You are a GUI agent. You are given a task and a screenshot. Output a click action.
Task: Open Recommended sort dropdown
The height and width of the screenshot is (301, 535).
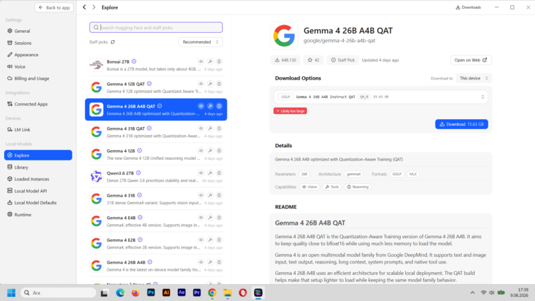click(x=201, y=42)
